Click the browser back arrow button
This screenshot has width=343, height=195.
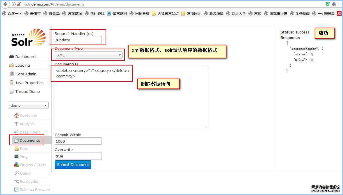point(5,4)
